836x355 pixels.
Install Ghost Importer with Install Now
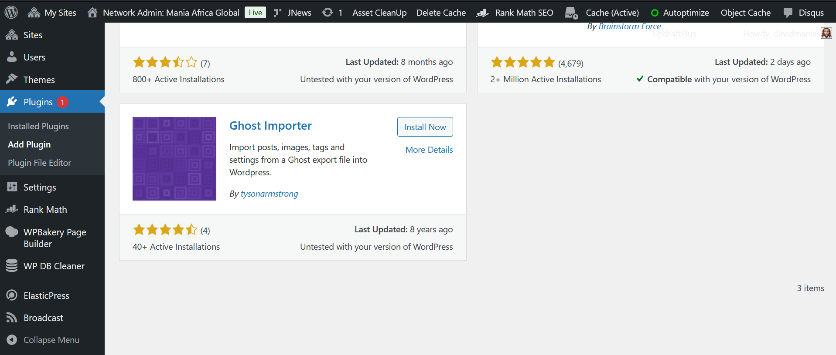[x=425, y=127]
